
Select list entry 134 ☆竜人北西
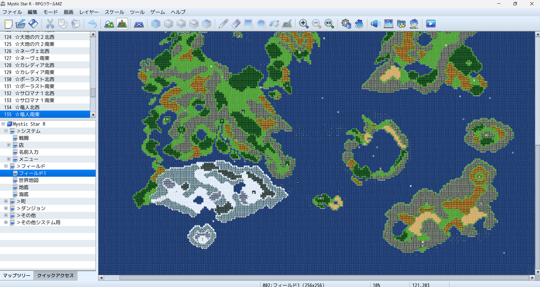coord(45,107)
